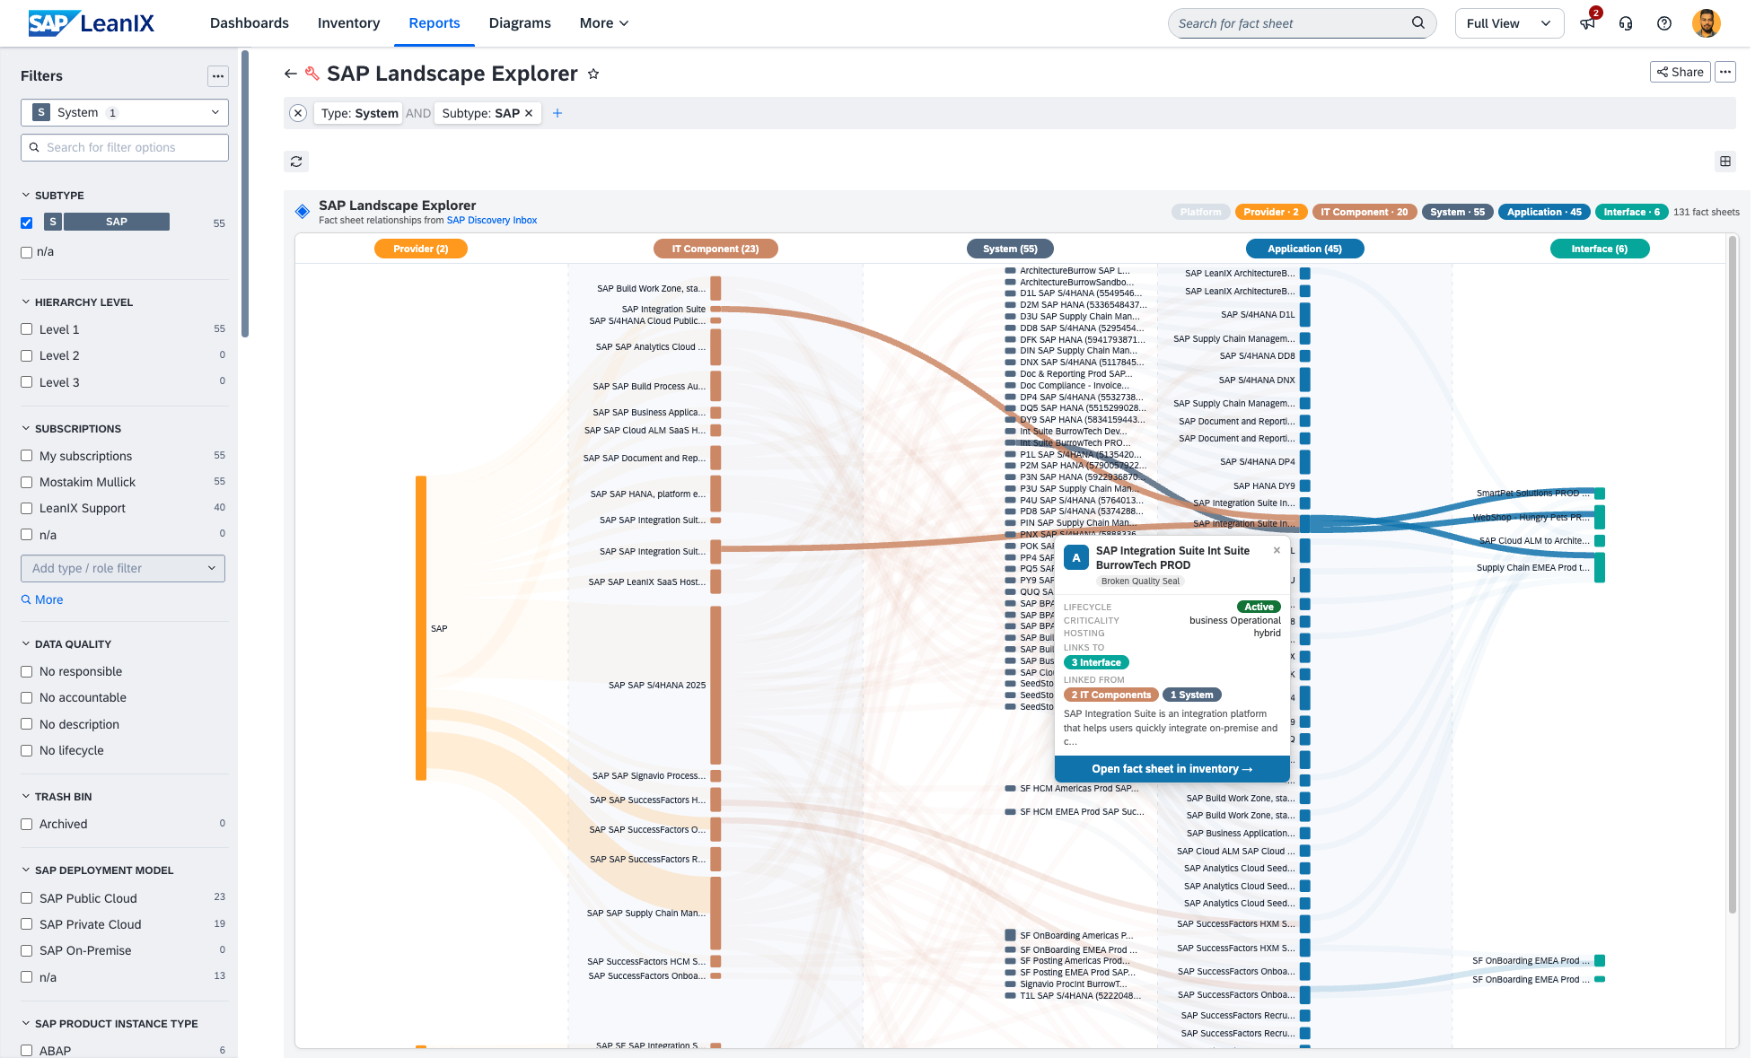Collapse the SUBTYPE filter section
The height and width of the screenshot is (1058, 1764).
click(x=26, y=195)
